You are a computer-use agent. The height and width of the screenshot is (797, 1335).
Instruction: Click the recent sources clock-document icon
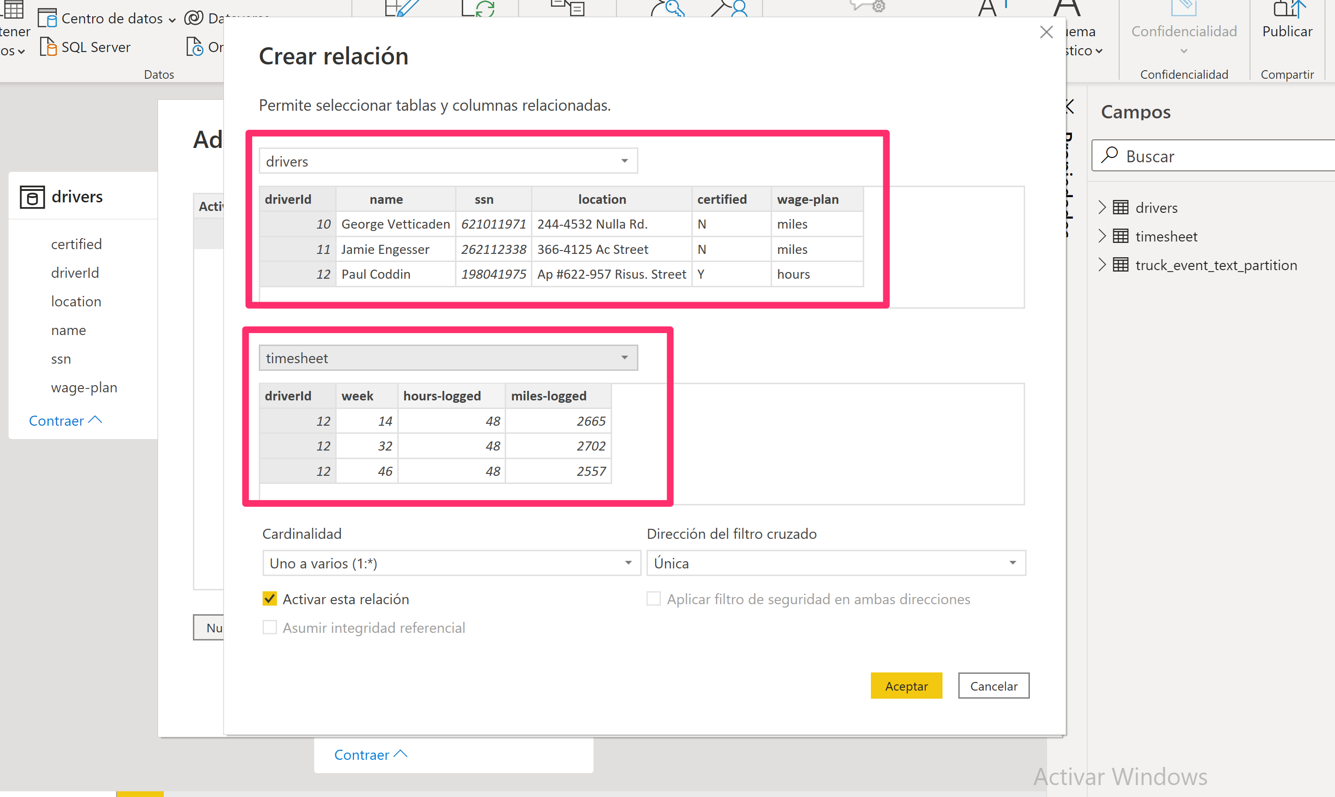tap(194, 47)
